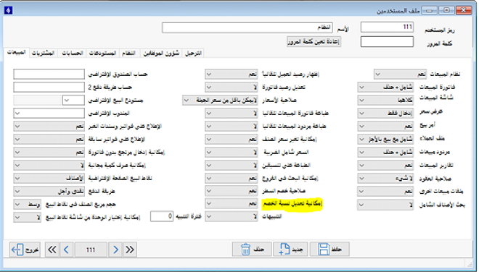Image resolution: width=479 pixels, height=272 pixels.
Task: Open the صلاحية العقود dropdown
Action: [385, 178]
